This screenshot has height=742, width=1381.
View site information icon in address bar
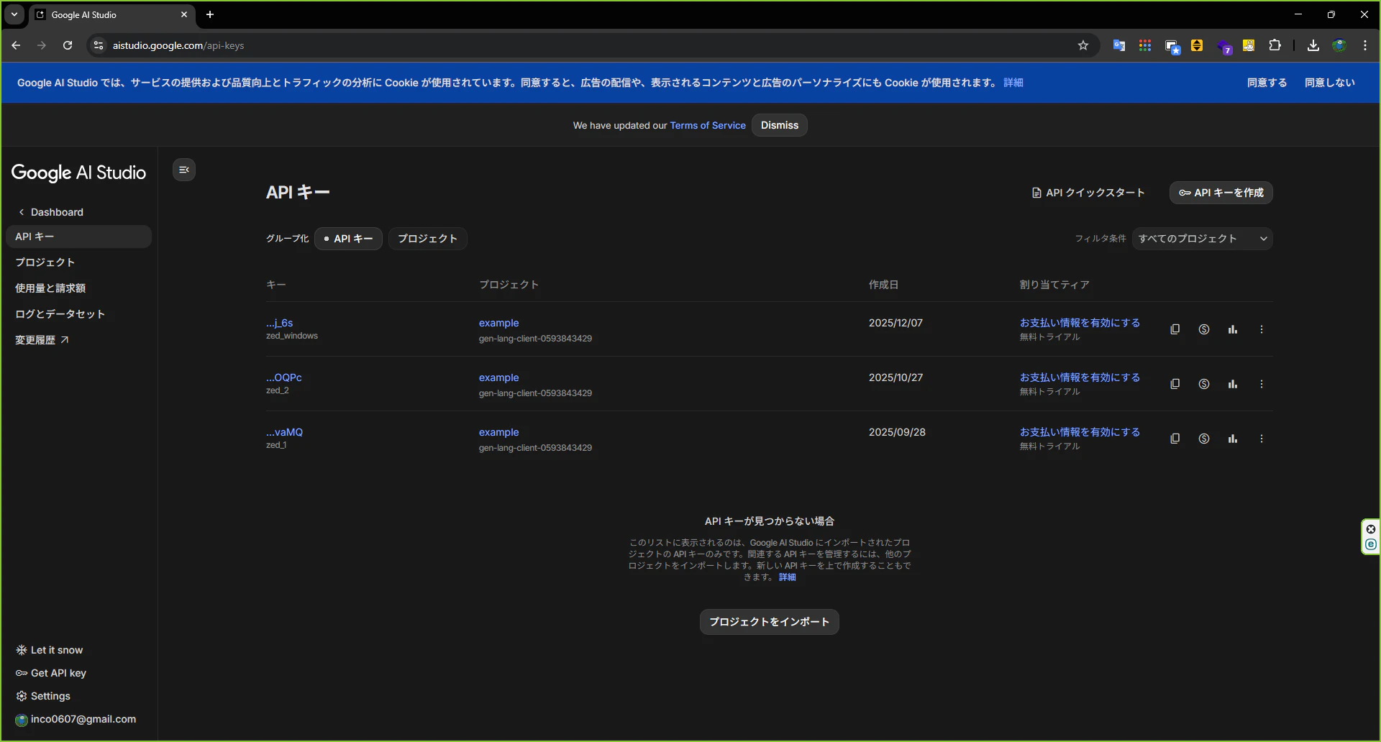pos(99,45)
